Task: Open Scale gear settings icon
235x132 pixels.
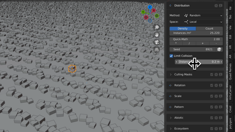Action: click(216, 96)
